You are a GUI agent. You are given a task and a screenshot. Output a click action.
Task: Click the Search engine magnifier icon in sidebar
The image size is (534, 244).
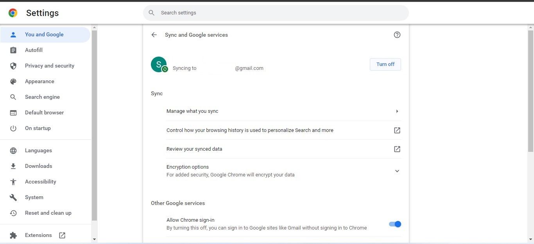point(13,97)
